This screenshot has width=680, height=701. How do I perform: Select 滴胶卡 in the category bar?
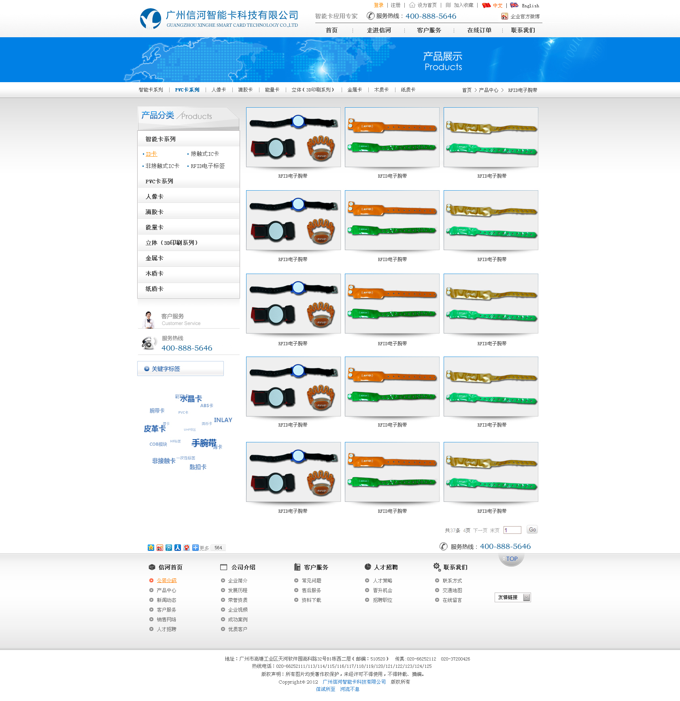click(x=245, y=90)
